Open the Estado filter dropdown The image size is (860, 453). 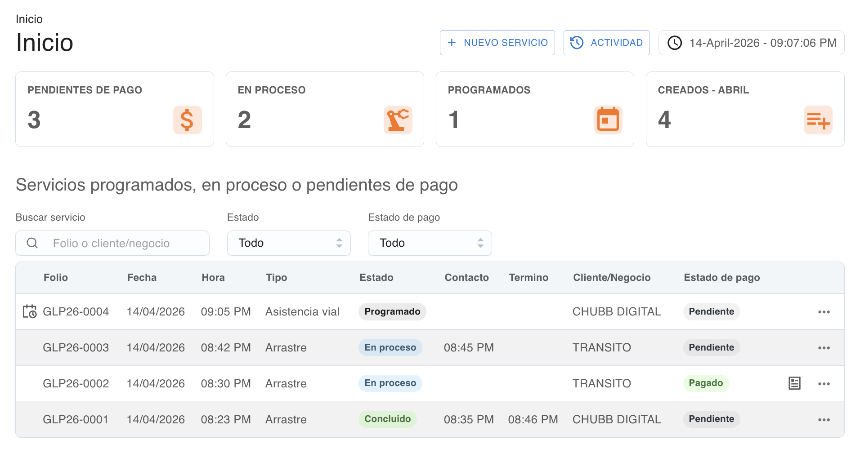point(289,243)
